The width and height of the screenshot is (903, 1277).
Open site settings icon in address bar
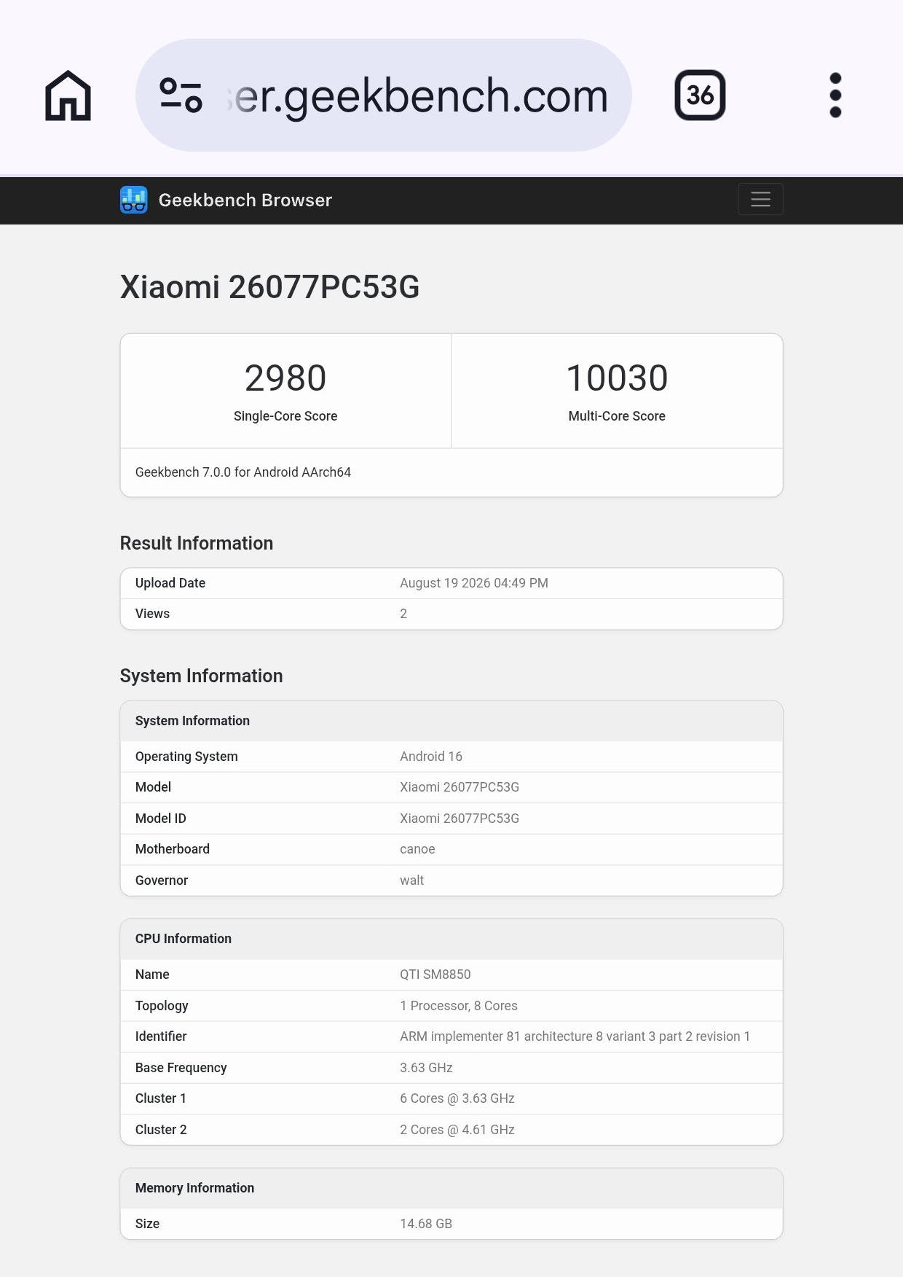click(181, 95)
